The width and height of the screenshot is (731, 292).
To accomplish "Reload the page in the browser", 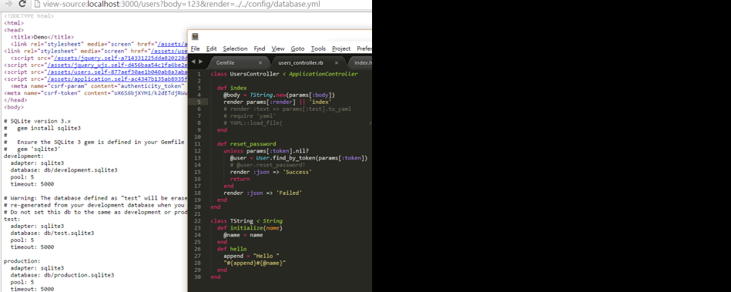I will point(22,4).
